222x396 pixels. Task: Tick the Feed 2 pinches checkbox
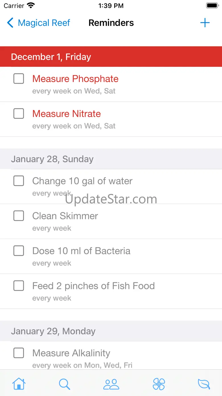[x=19, y=286]
